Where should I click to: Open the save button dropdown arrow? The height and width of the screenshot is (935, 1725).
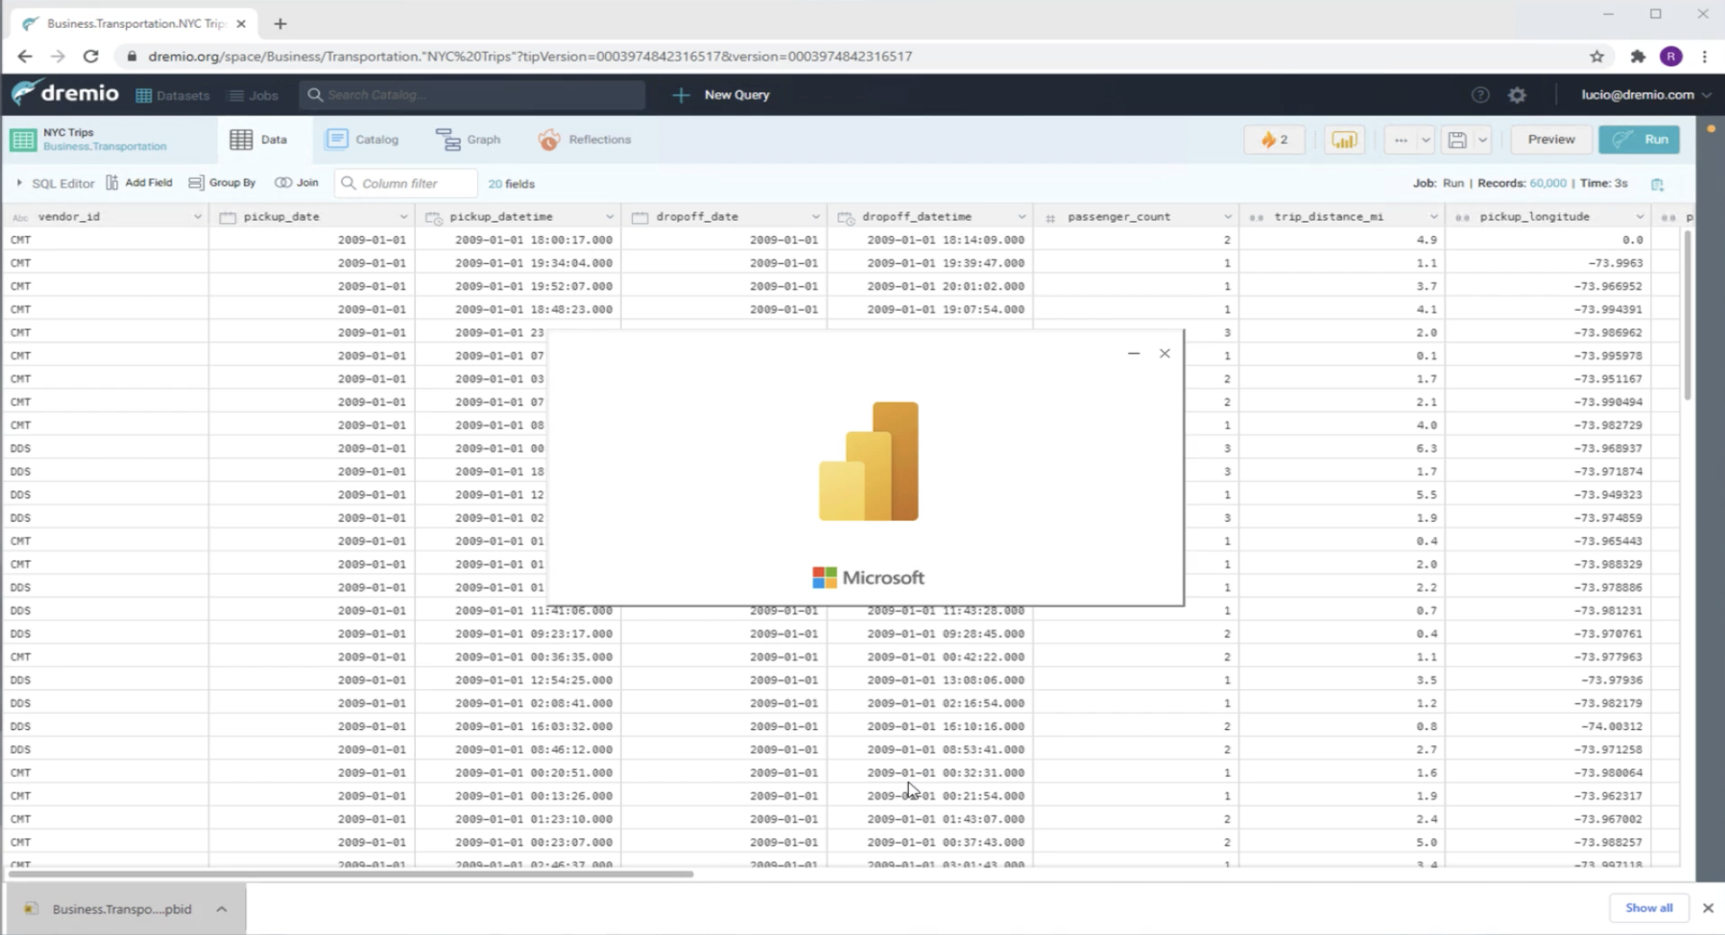(x=1482, y=139)
